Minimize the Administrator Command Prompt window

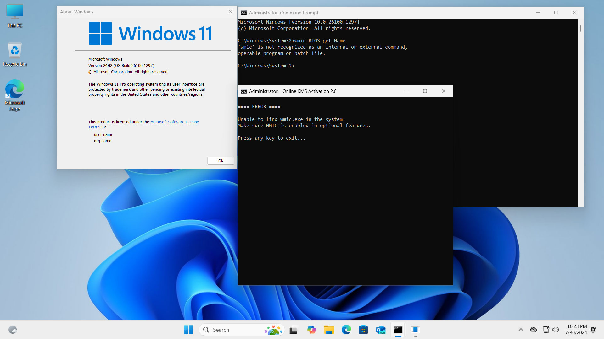pyautogui.click(x=538, y=13)
